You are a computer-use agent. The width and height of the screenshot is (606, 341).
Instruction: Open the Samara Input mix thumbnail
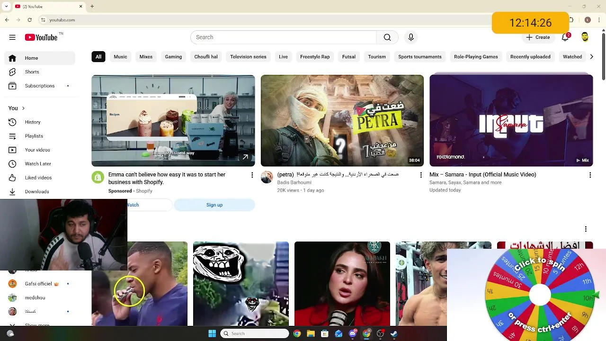pos(511,121)
